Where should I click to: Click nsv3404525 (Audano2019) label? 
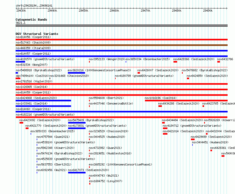[x=107, y=137]
